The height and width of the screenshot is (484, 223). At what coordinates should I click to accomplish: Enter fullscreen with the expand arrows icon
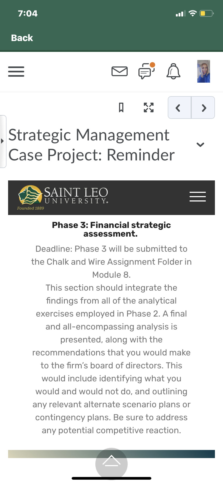coord(149,107)
